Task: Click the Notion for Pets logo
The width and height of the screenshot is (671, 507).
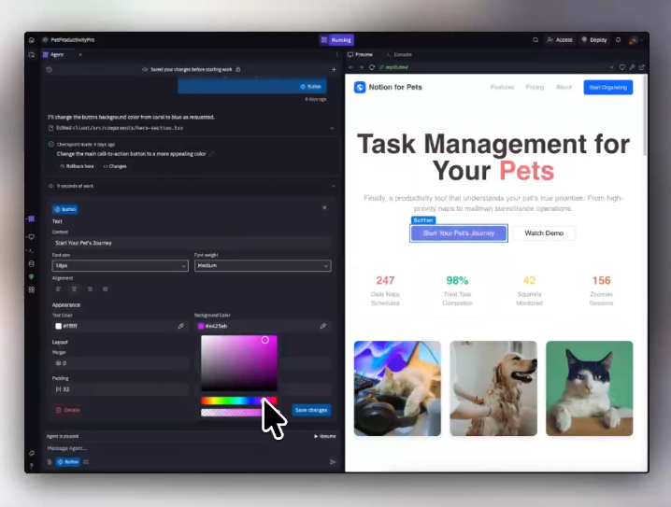Action: 360,87
